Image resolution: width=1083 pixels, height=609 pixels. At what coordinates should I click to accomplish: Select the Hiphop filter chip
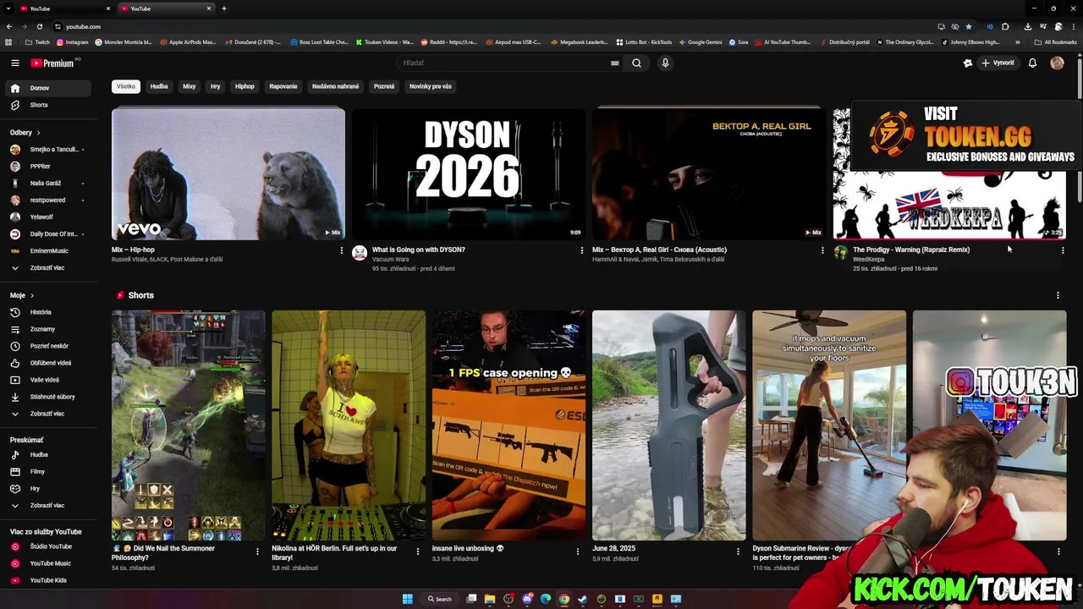245,86
